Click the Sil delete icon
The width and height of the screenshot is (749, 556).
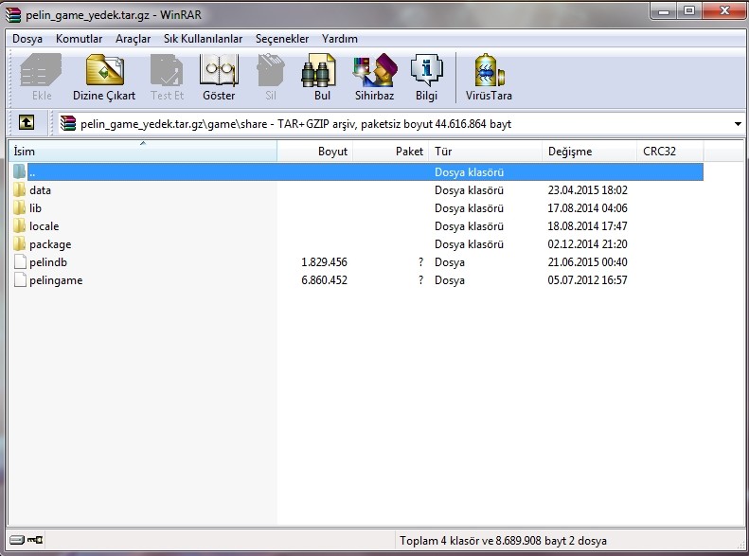tap(271, 70)
